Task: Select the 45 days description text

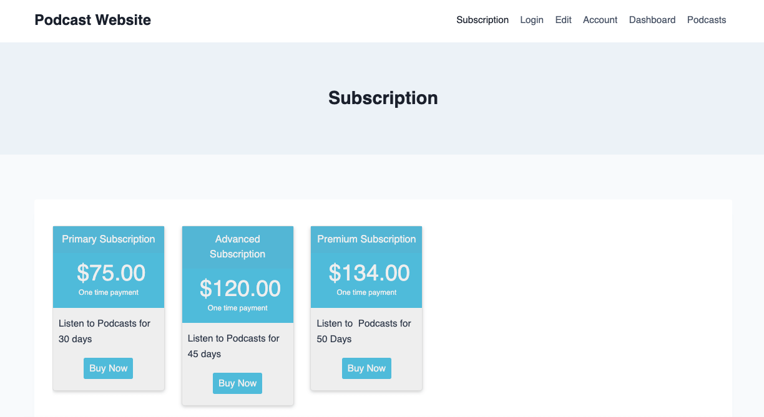Action: pyautogui.click(x=233, y=346)
